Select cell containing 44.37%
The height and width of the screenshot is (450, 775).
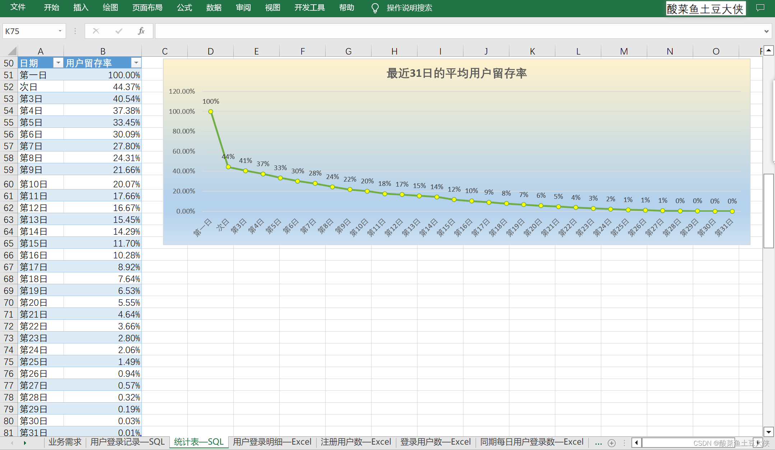pyautogui.click(x=103, y=86)
